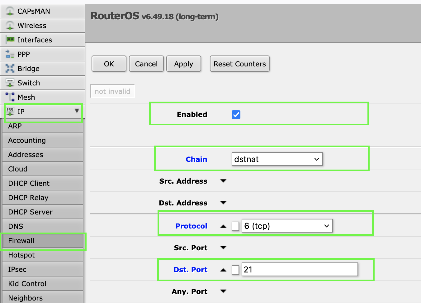This screenshot has width=421, height=303.
Task: Toggle the Protocol invert checkbox
Action: pos(235,226)
